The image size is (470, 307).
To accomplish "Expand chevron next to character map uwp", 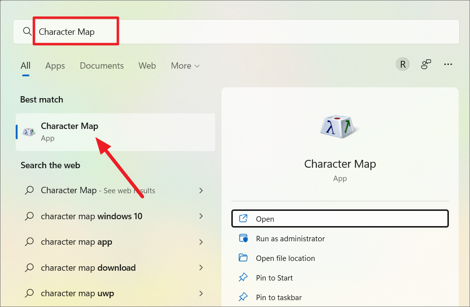I will pos(201,294).
